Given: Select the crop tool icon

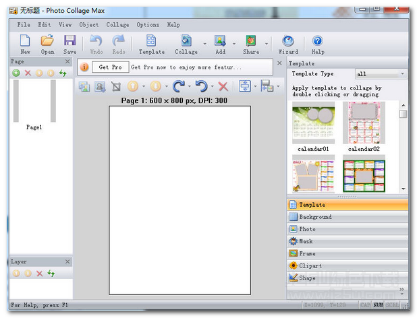Looking at the screenshot, I should (116, 86).
